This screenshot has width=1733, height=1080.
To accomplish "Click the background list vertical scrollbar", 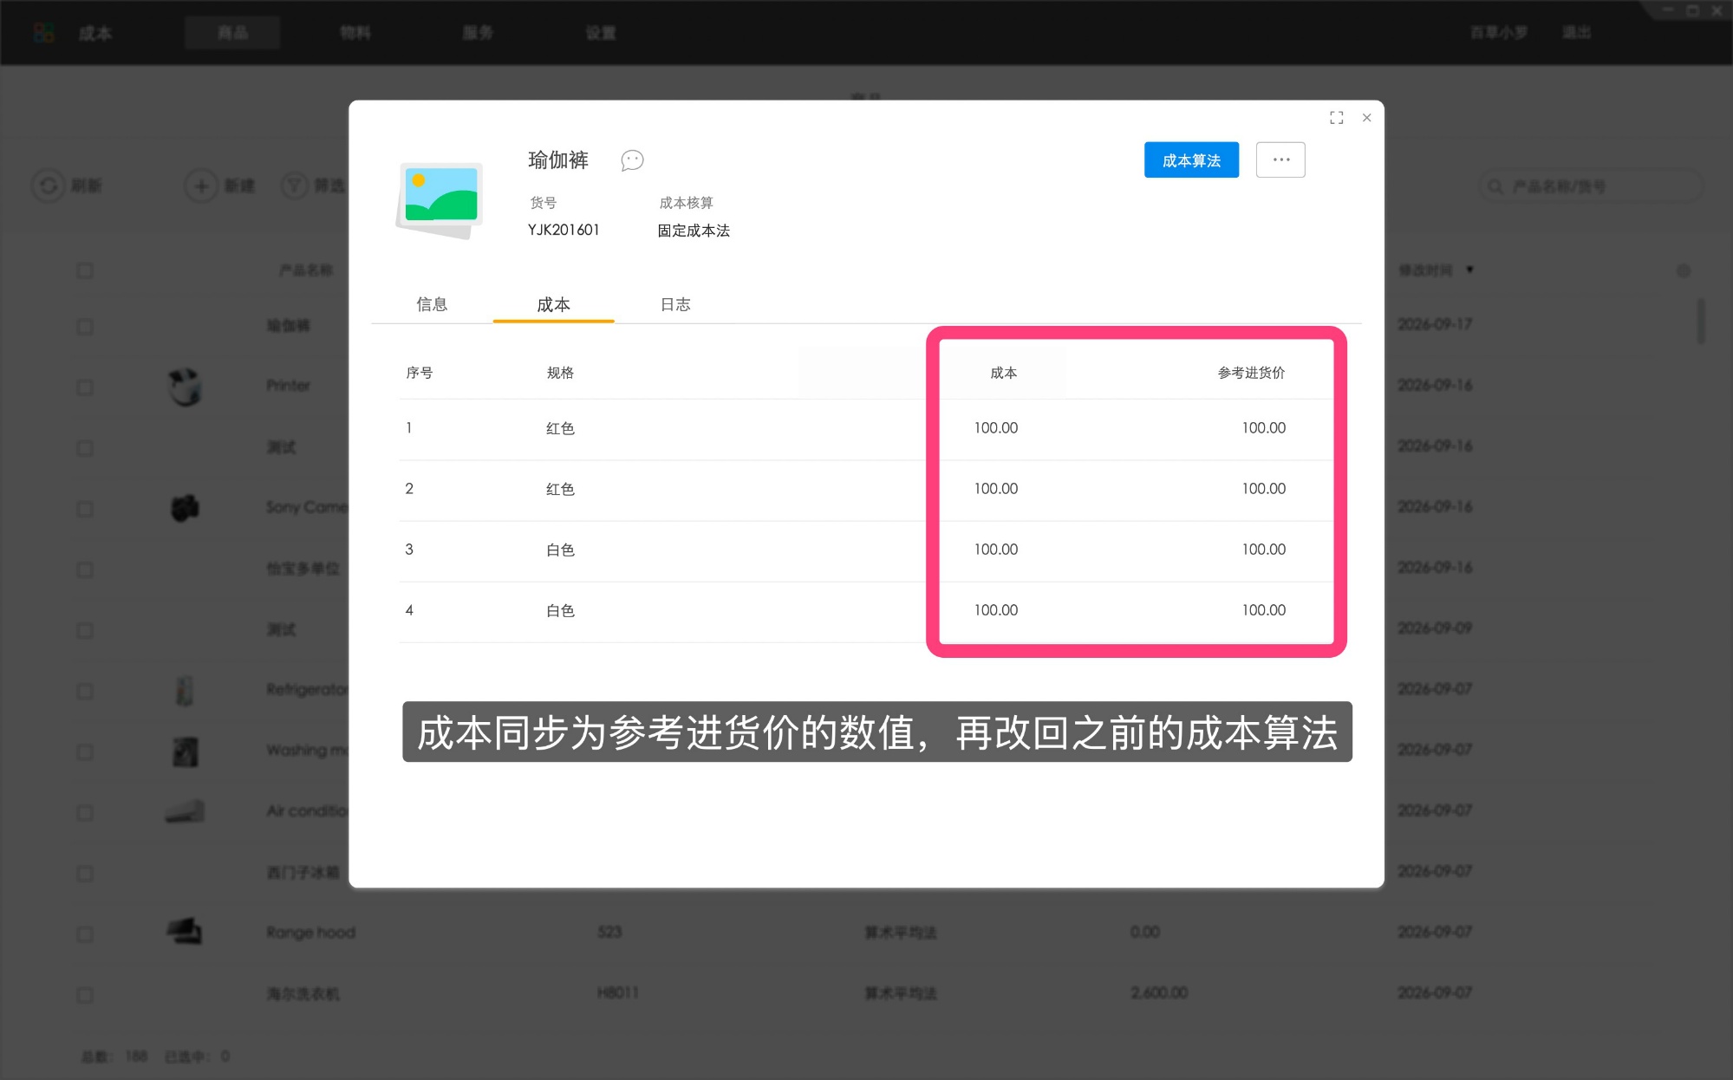I will (1700, 321).
